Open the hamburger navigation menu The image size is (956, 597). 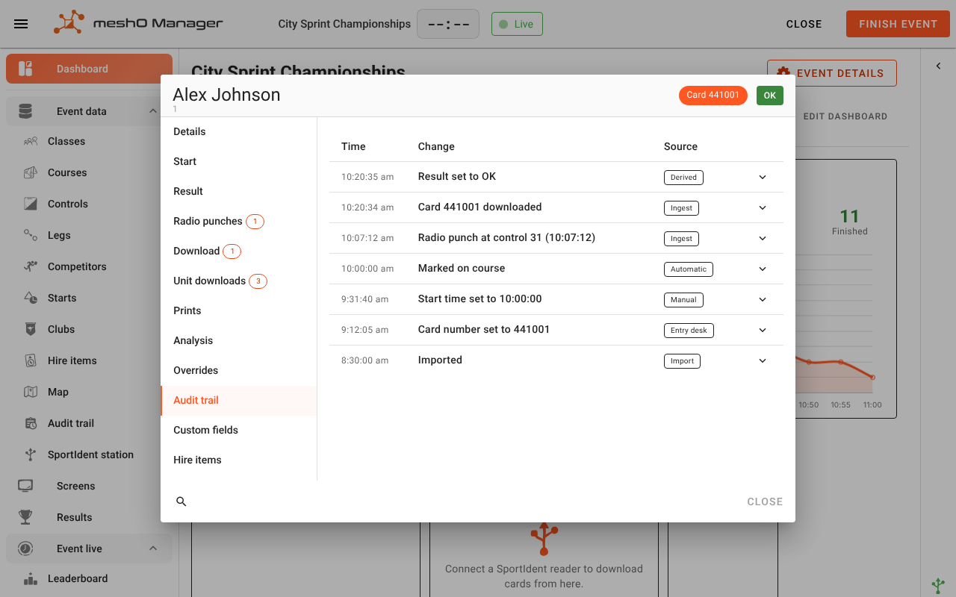click(x=21, y=24)
